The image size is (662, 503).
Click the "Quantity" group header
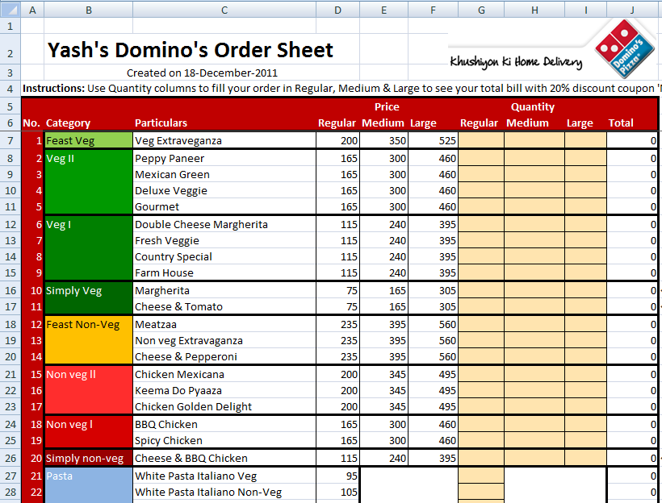tap(533, 106)
